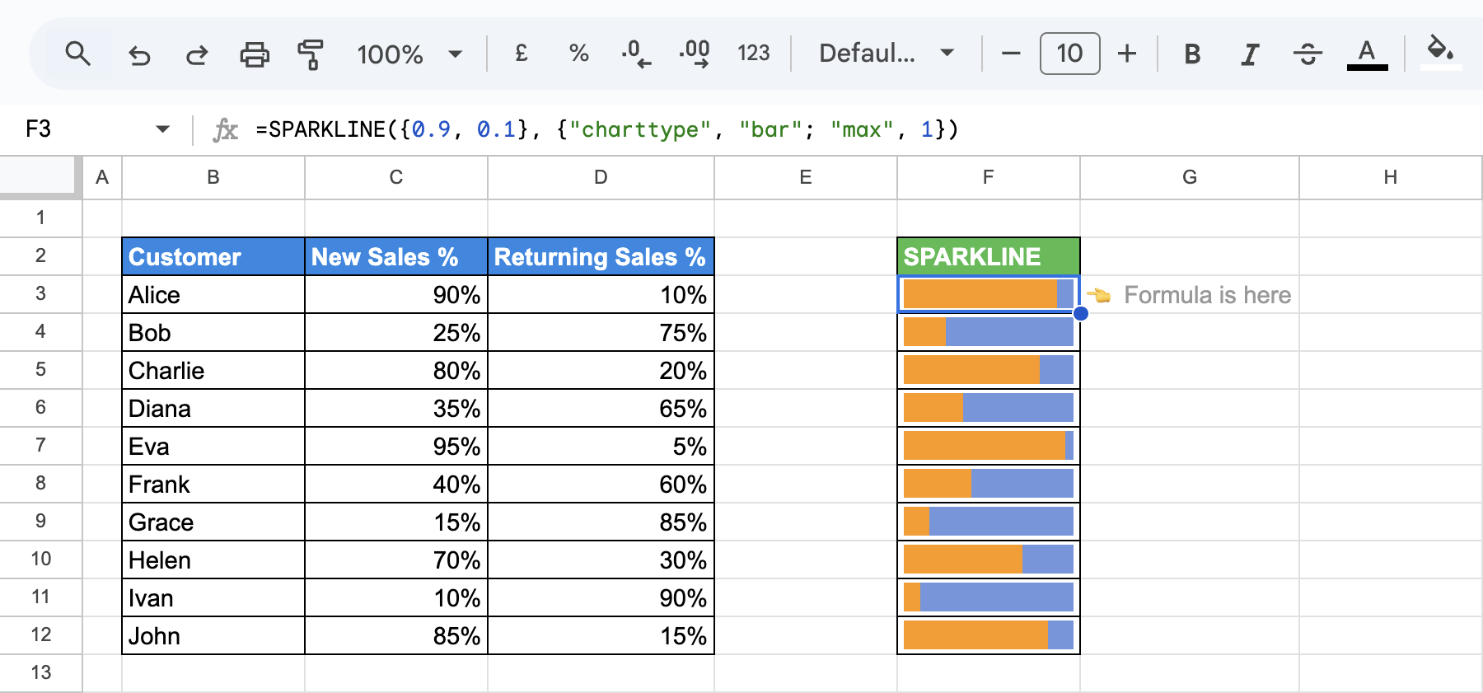Image resolution: width=1483 pixels, height=693 pixels.
Task: Expand the Default font dropdown
Action: click(886, 54)
